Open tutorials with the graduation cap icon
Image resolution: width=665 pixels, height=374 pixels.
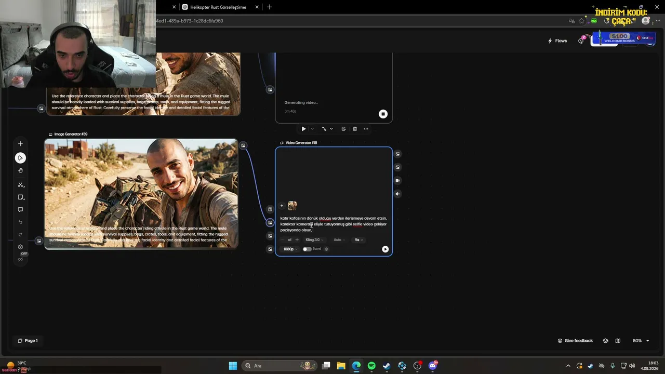[x=605, y=341]
